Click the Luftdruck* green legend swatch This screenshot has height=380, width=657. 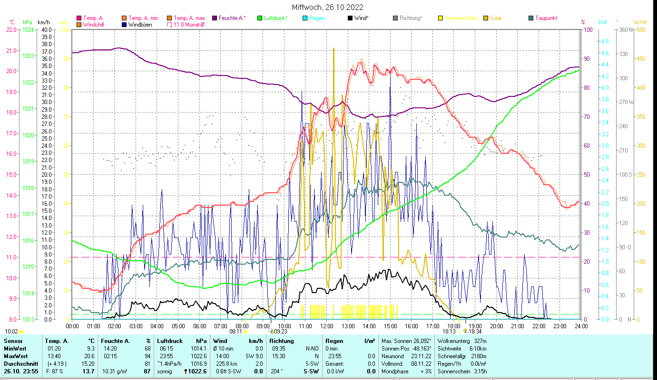[x=259, y=18]
